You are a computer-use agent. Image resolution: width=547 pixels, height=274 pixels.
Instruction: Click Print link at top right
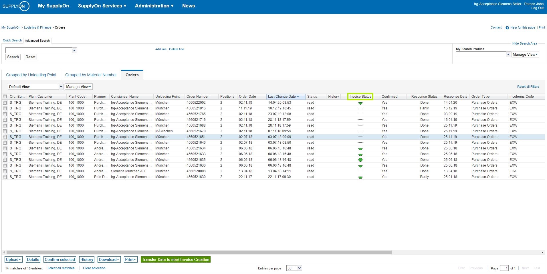coord(542,27)
